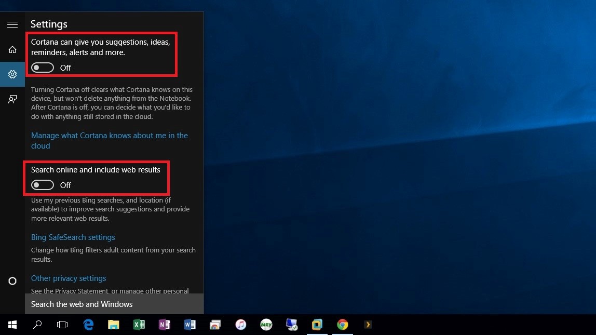The height and width of the screenshot is (335, 596).
Task: Launch iTunes from taskbar
Action: [240, 325]
